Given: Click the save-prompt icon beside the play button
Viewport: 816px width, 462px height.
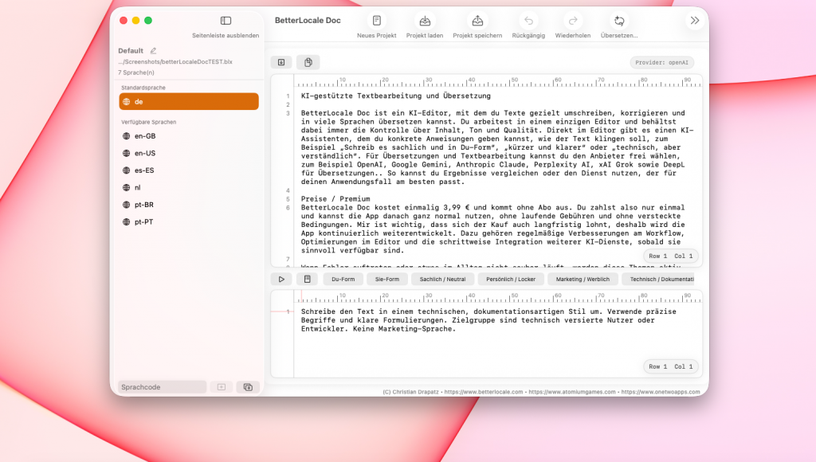Looking at the screenshot, I should 307,279.
